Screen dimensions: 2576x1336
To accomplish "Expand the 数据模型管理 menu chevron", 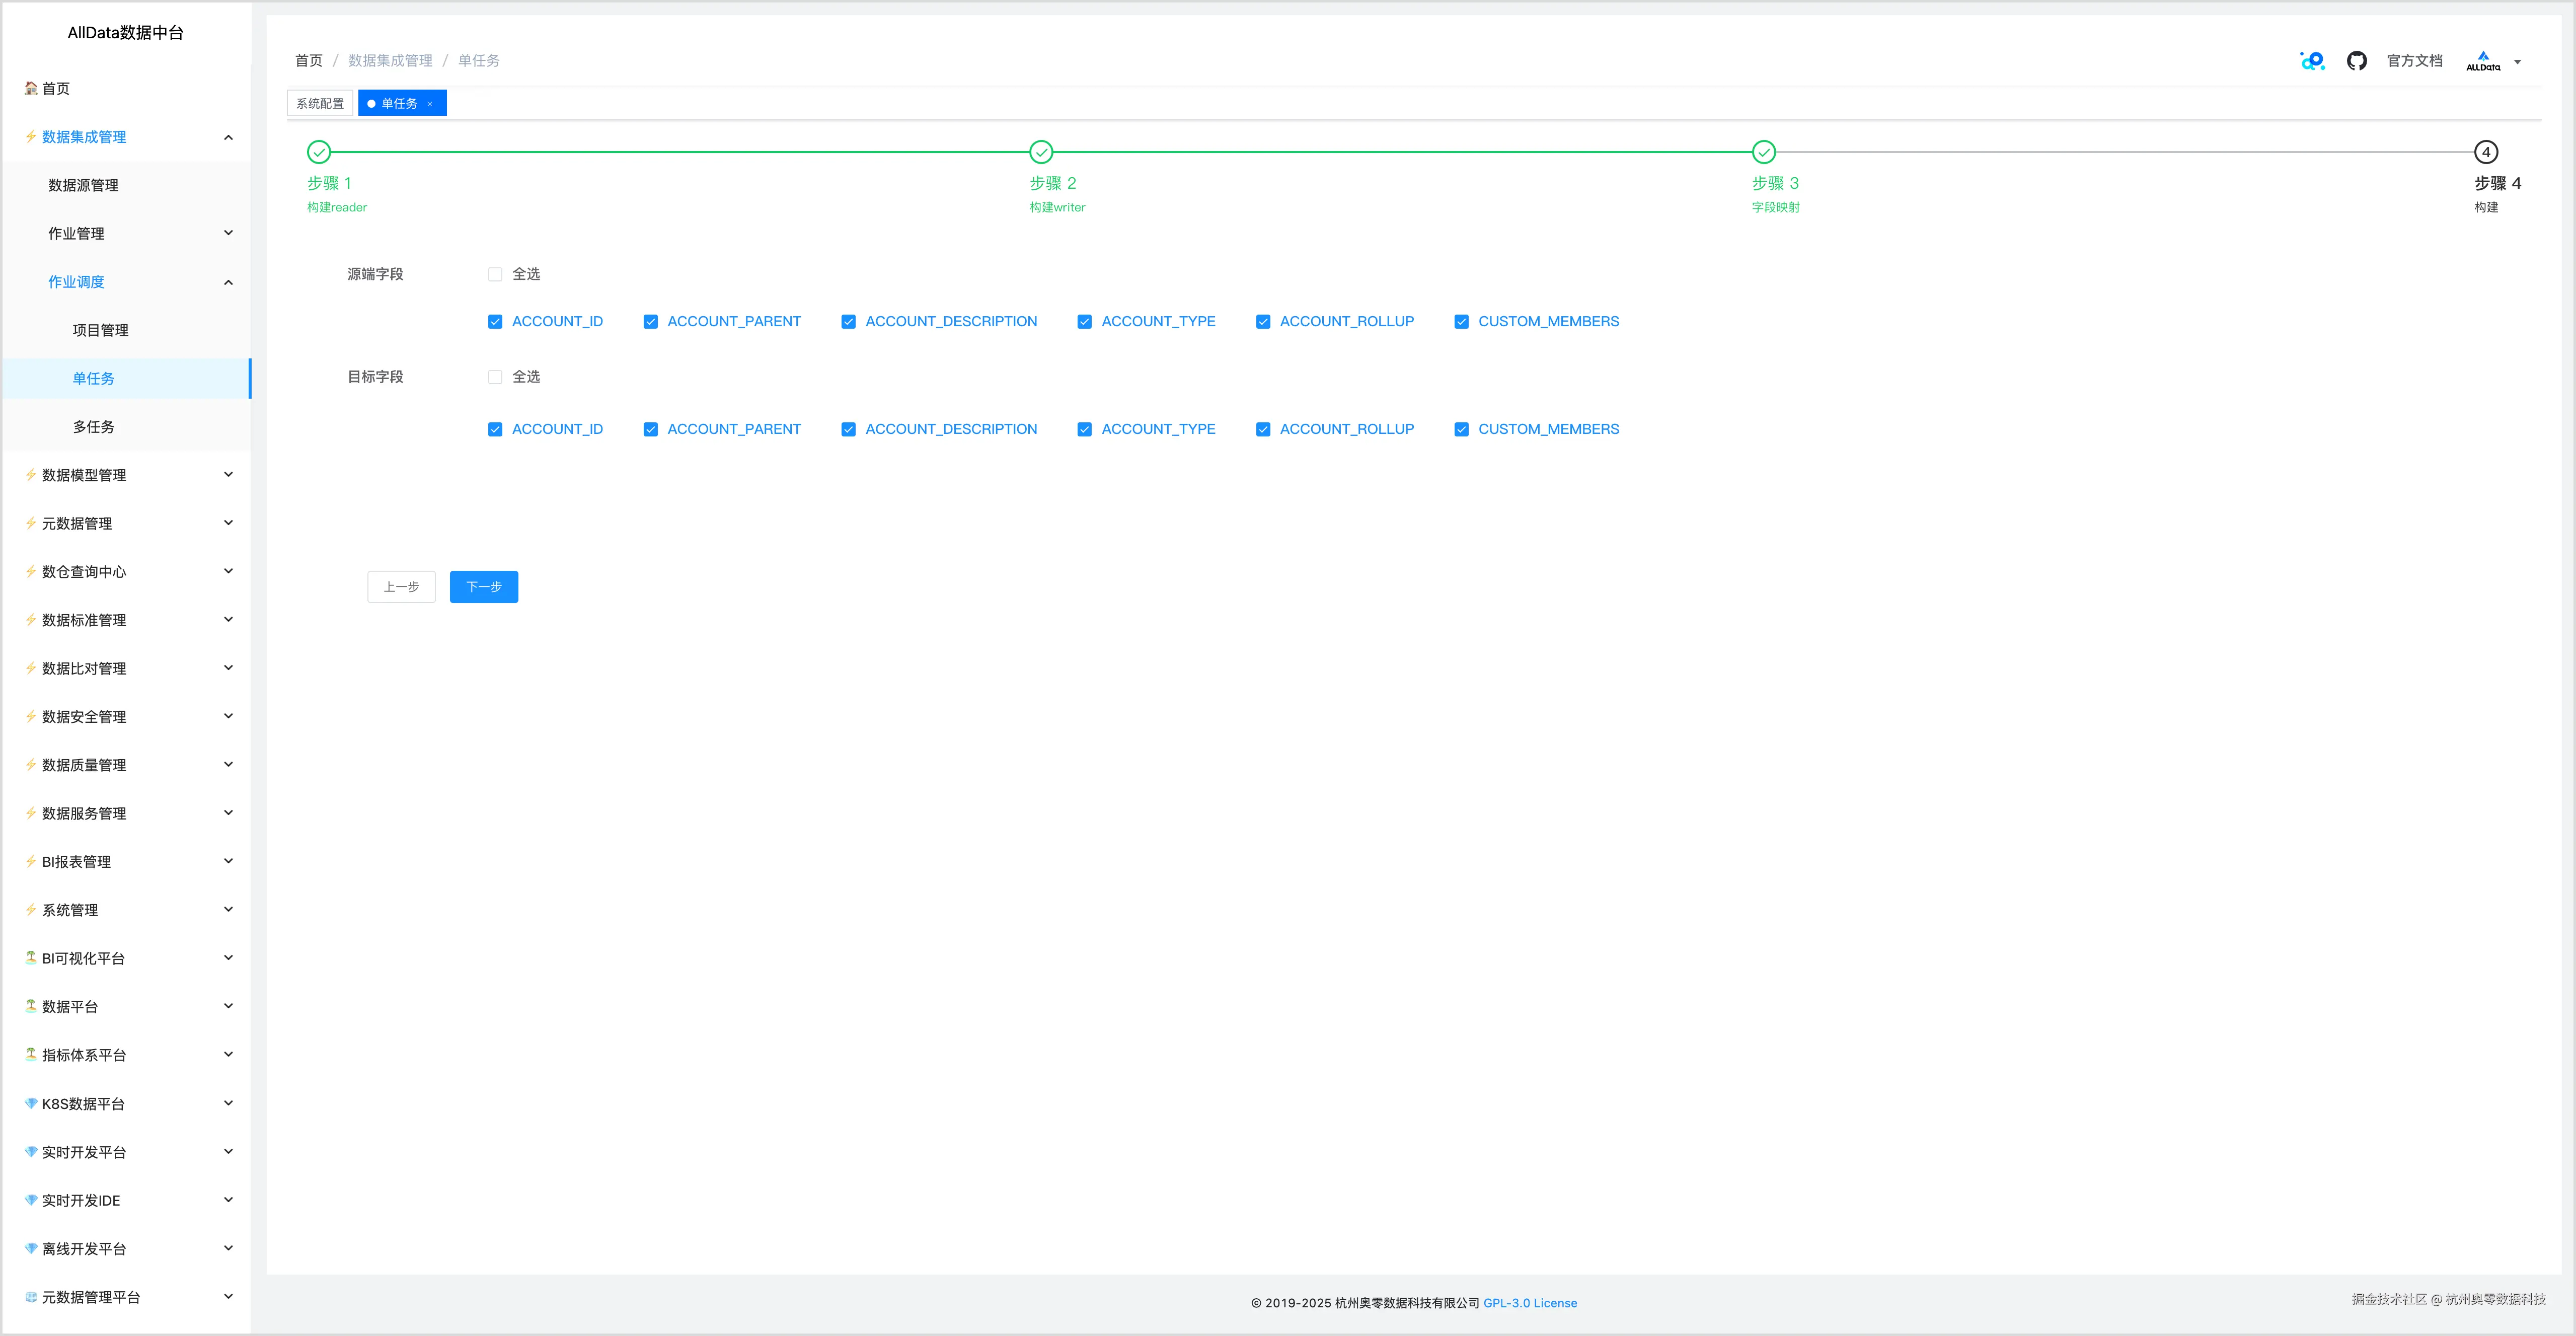I will click(x=228, y=475).
